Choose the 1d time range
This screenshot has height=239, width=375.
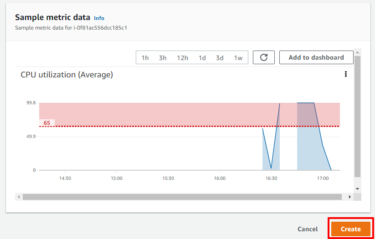[202, 58]
